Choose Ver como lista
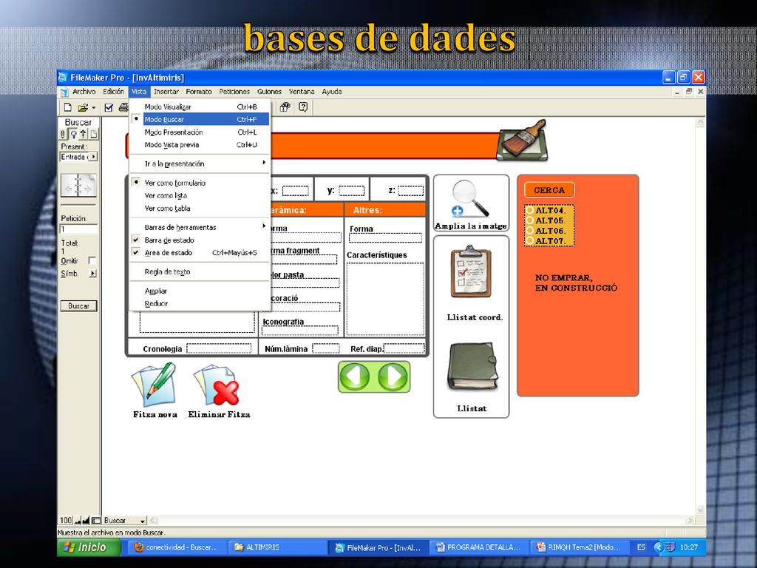757x568 pixels. coord(200,195)
